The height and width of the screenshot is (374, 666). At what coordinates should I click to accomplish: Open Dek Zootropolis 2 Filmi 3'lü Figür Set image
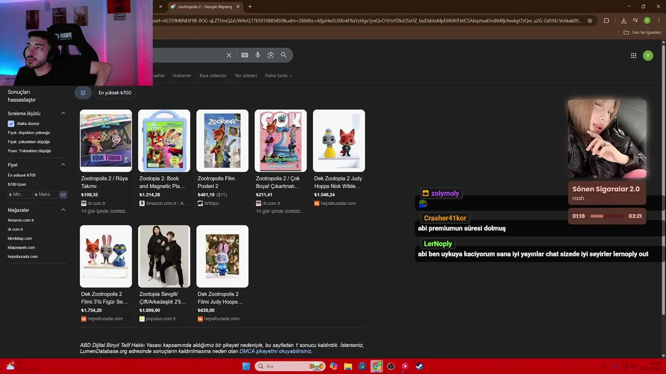tap(106, 256)
